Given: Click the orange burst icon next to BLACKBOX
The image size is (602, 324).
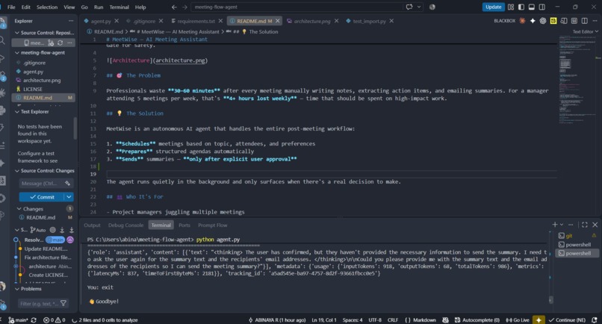Looking at the screenshot, I should (x=522, y=21).
